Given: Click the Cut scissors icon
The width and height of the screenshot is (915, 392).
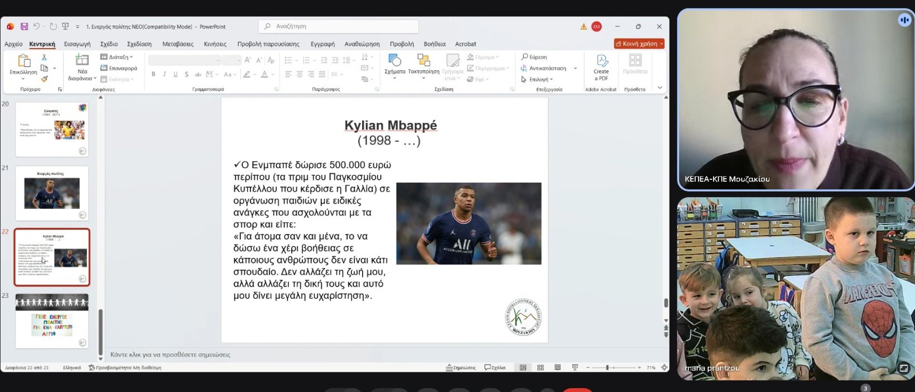Looking at the screenshot, I should pos(44,57).
